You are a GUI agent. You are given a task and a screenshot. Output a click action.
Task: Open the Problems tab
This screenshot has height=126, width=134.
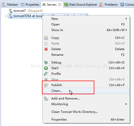coord(109,5)
